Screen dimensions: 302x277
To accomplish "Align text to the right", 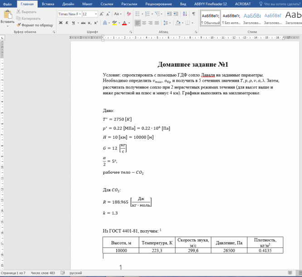I will (x=151, y=23).
